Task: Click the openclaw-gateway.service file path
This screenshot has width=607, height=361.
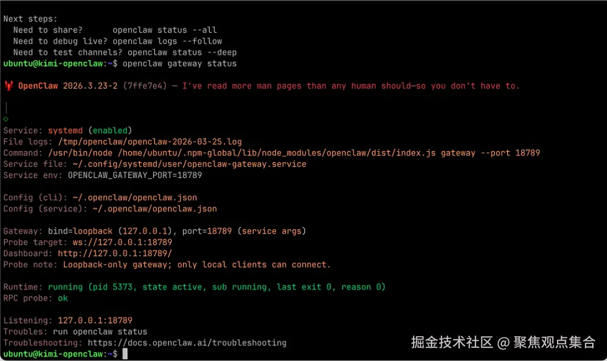Action: (x=189, y=164)
